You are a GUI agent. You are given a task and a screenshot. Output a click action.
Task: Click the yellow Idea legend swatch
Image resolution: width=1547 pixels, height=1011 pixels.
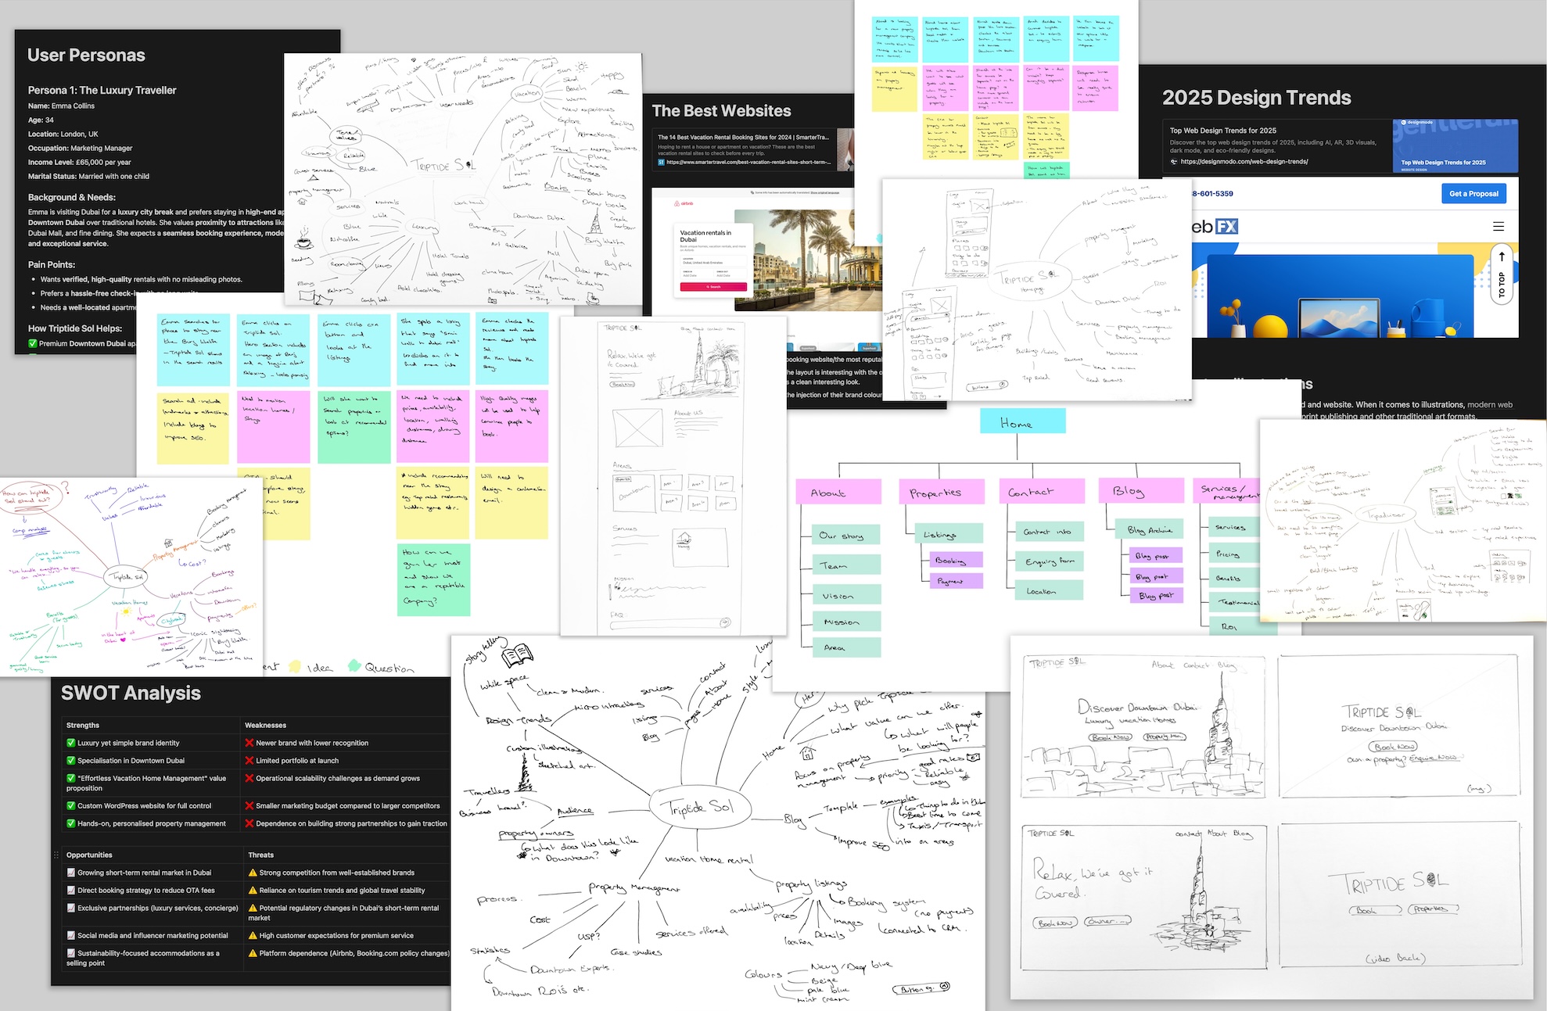click(x=295, y=666)
